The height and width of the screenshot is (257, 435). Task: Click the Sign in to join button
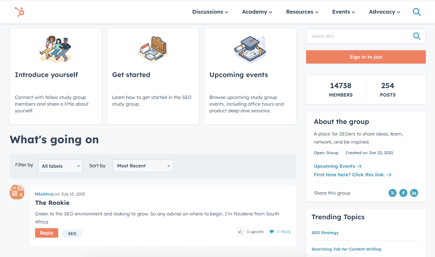point(366,57)
